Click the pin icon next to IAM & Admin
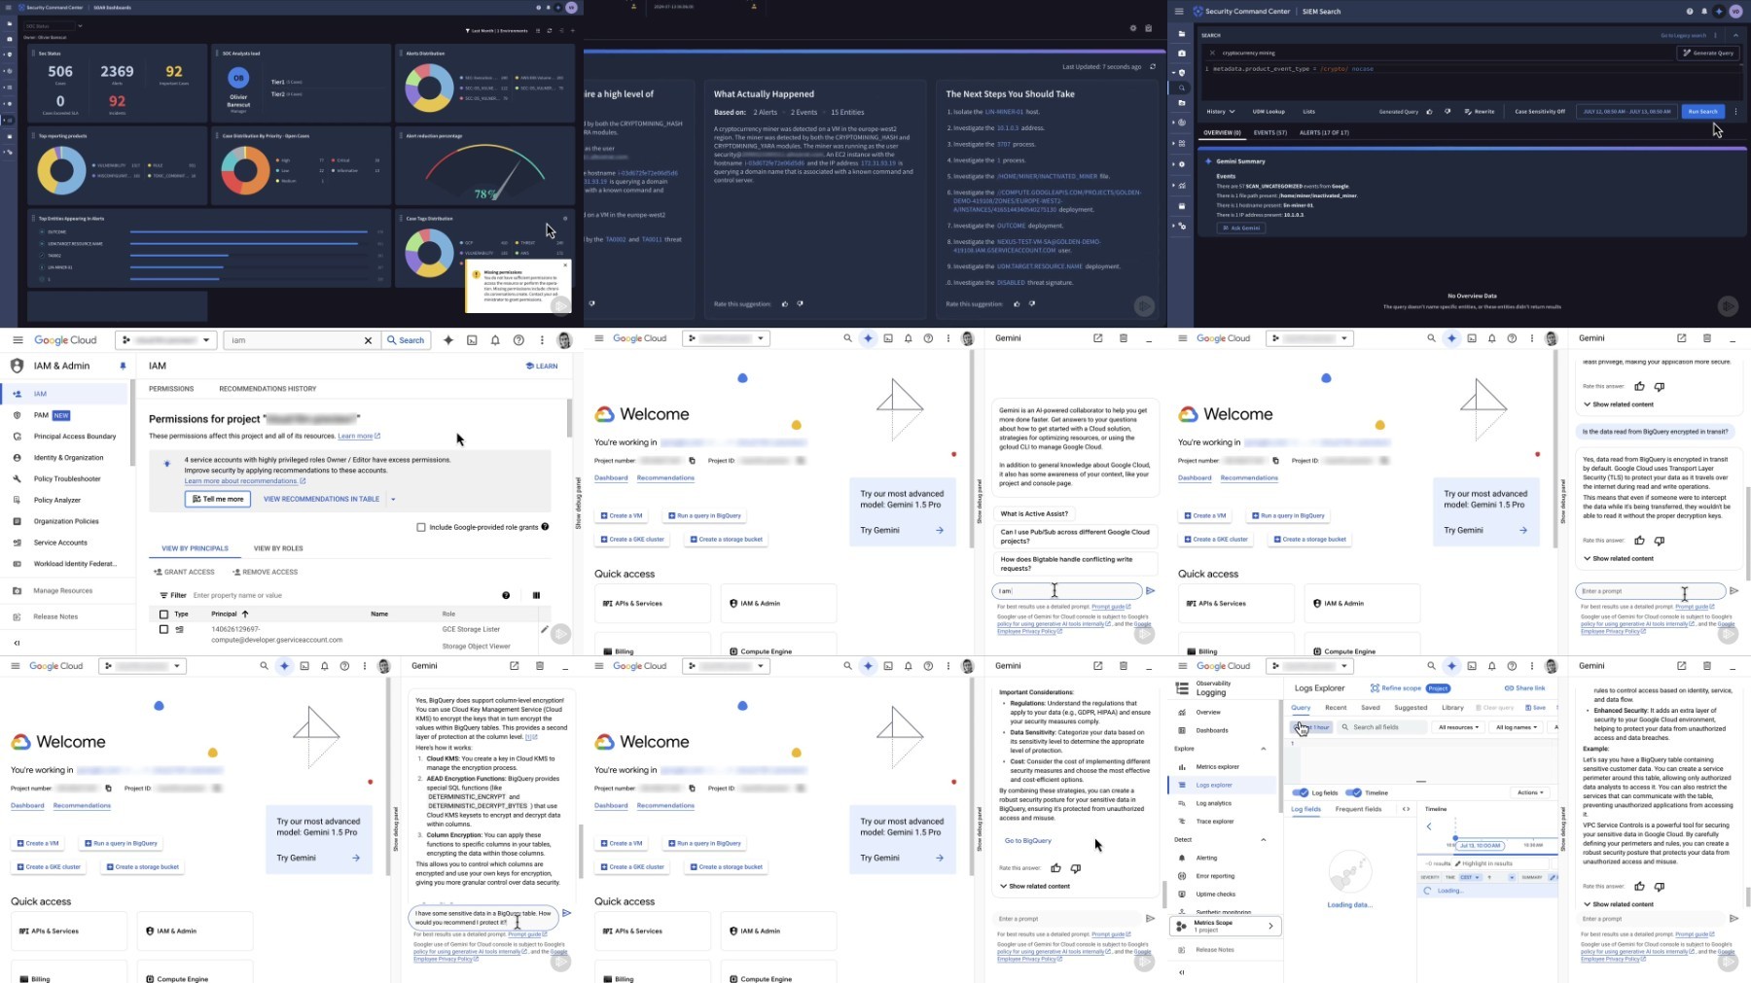Viewport: 1751px width, 983px height. [x=123, y=366]
